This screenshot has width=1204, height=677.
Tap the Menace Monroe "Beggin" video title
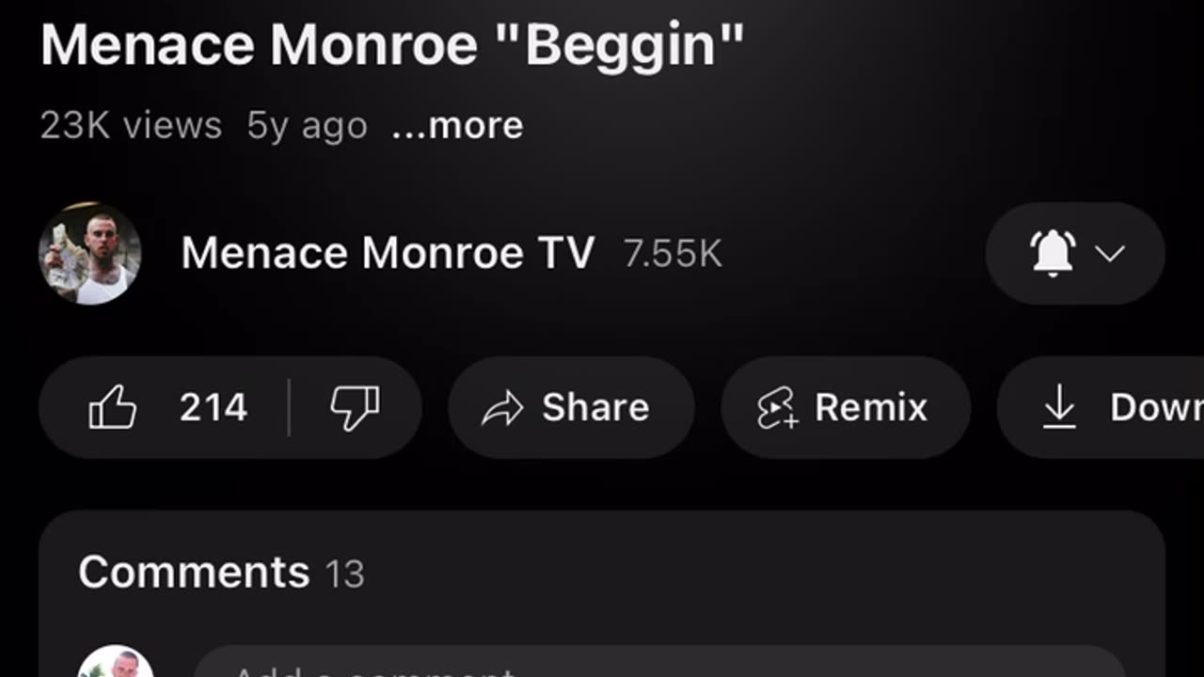(392, 44)
